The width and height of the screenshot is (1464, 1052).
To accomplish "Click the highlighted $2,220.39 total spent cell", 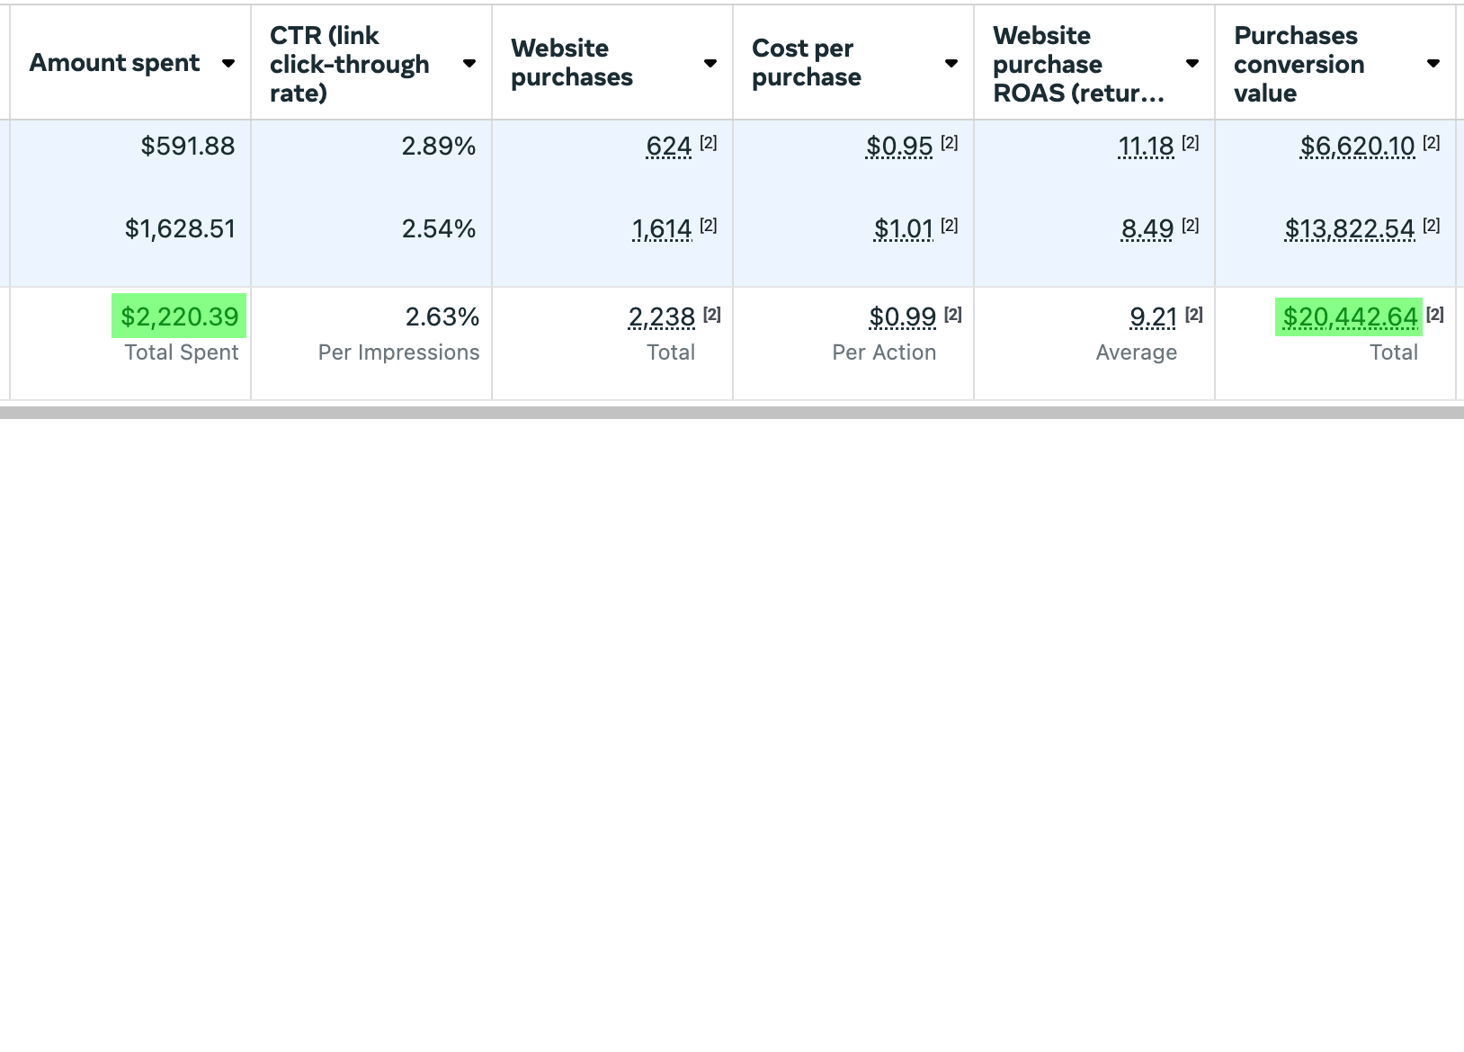I will click(179, 317).
